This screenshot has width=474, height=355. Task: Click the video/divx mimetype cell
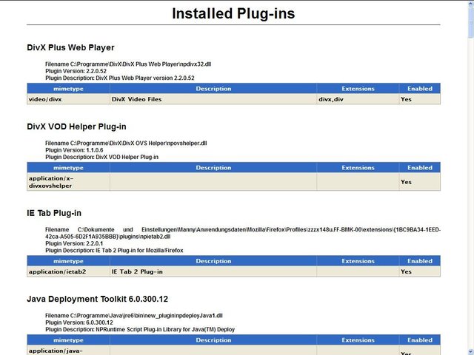pos(68,99)
